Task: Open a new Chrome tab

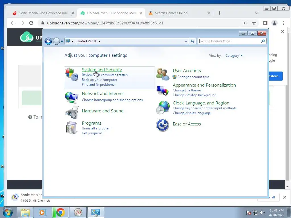Action: tap(219, 13)
